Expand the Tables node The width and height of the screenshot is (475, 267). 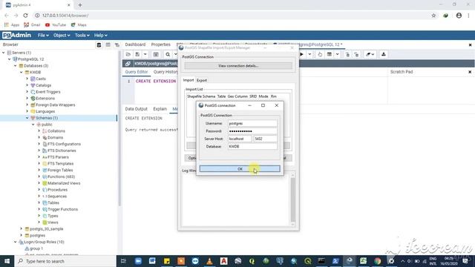[39, 202]
